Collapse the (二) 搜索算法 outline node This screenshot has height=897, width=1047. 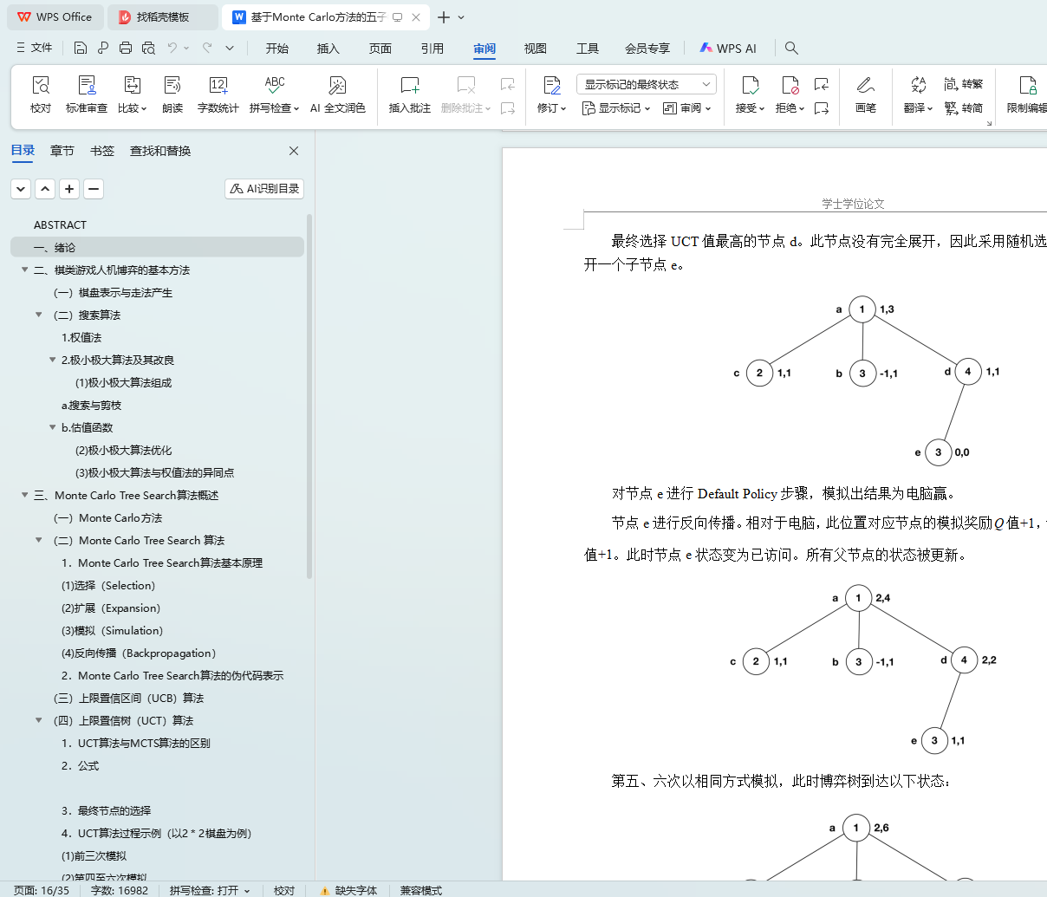click(x=39, y=315)
